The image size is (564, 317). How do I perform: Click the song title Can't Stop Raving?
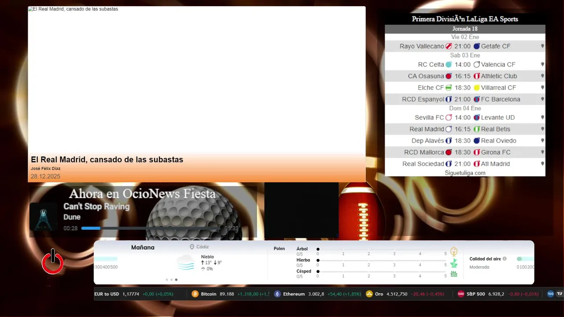[x=96, y=206]
